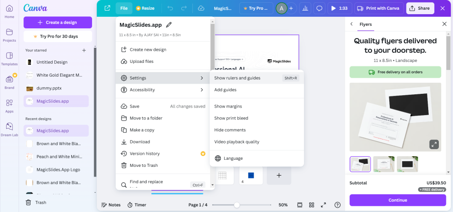Viewport: 453px width, 212px height.
Task: Select Find and replace
Action: click(x=163, y=183)
